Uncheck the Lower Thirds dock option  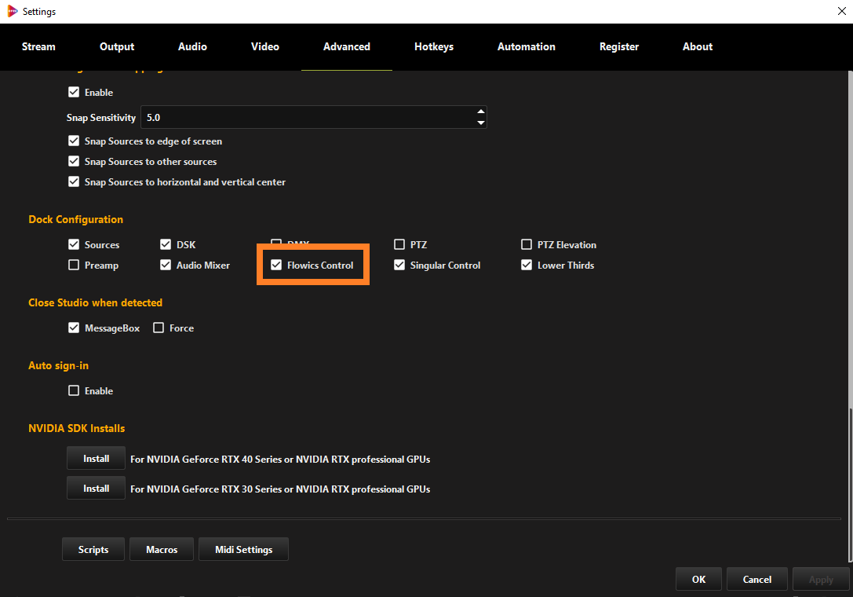pos(527,265)
